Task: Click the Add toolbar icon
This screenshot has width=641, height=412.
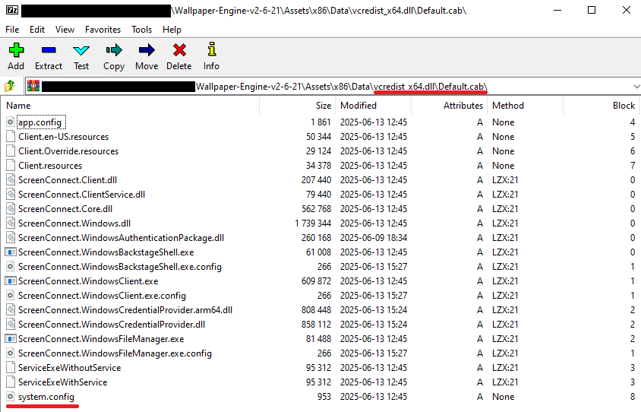Action: (x=16, y=50)
